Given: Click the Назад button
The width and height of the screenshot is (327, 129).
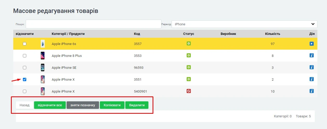Looking at the screenshot, I should 24,105.
